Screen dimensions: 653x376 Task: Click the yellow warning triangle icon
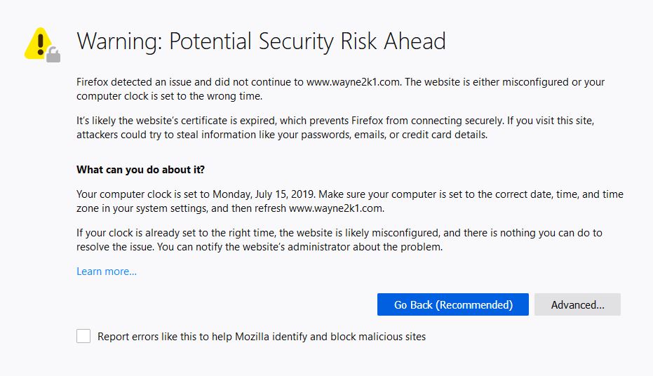(x=38, y=42)
